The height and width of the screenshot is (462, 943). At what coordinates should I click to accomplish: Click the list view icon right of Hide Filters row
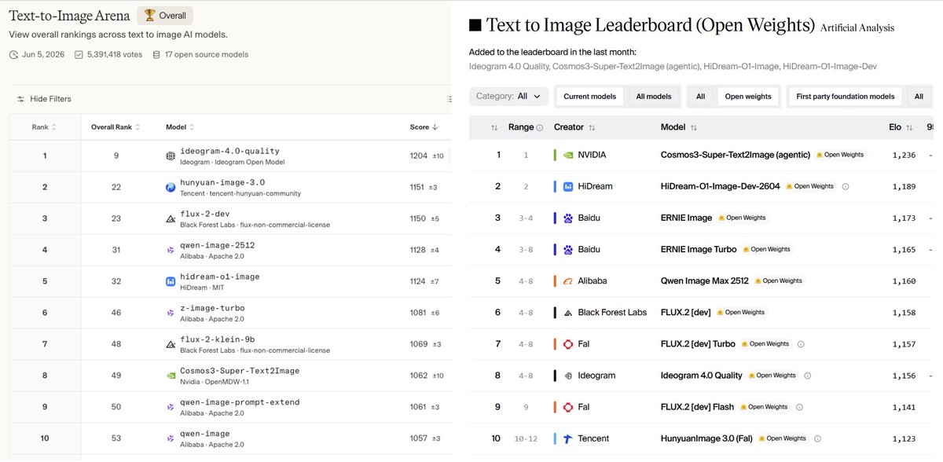tap(449, 99)
